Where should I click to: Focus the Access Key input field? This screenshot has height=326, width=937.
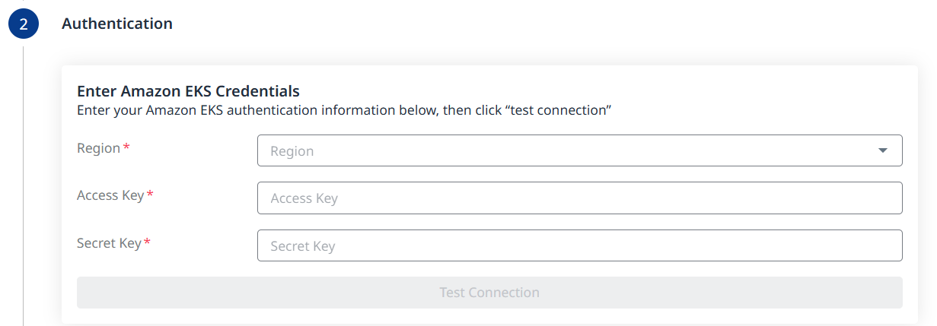point(579,198)
